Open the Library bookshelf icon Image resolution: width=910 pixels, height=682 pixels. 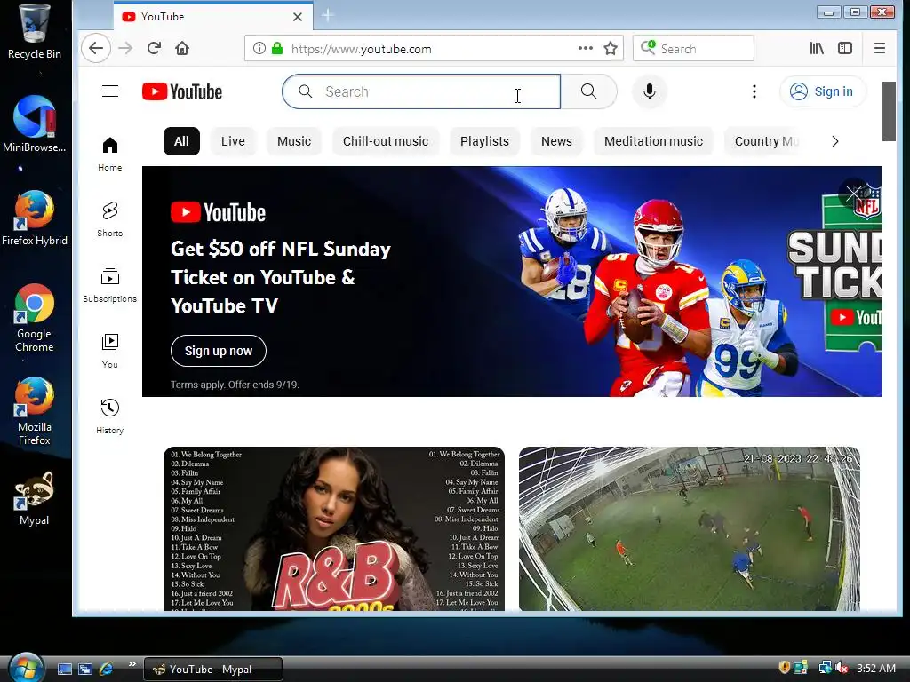click(817, 48)
